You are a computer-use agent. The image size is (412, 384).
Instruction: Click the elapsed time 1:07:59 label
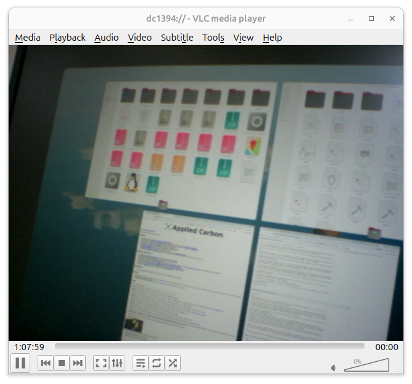[x=29, y=347]
